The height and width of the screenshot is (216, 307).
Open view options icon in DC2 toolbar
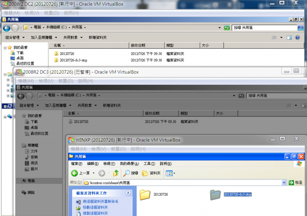point(274,37)
